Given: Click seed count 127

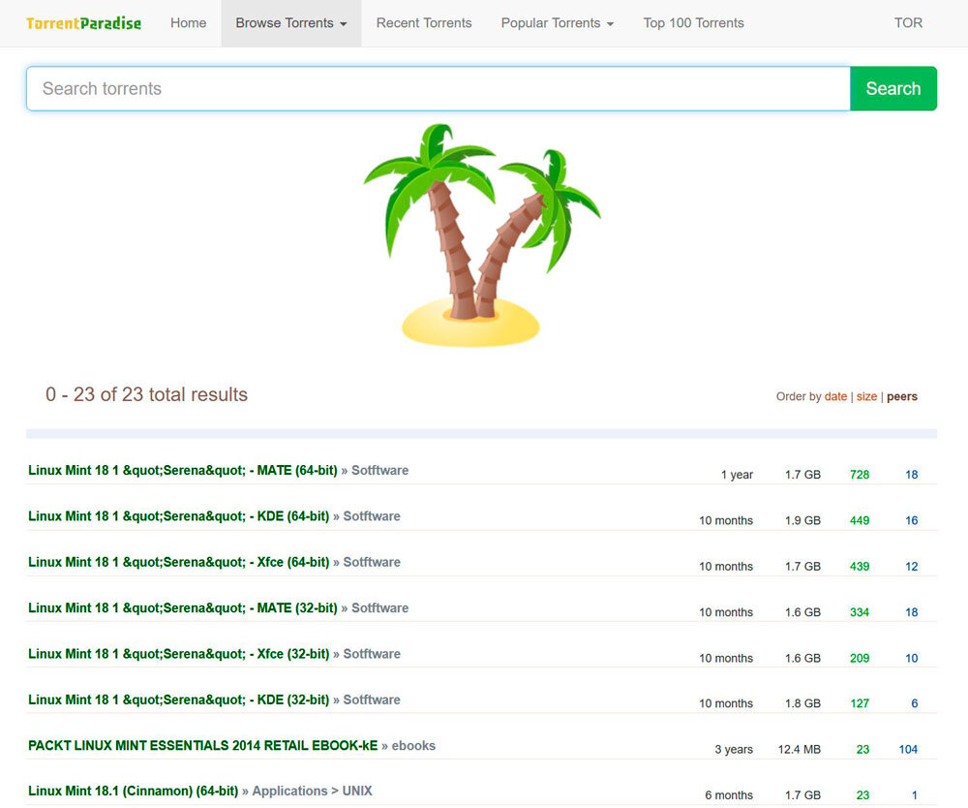Looking at the screenshot, I should pos(860,703).
